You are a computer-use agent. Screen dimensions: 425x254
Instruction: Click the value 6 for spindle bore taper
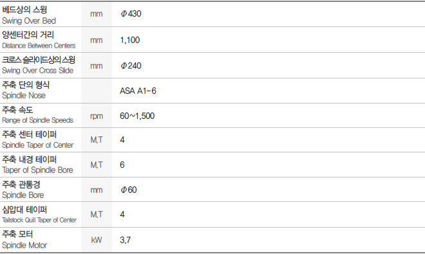122,165
